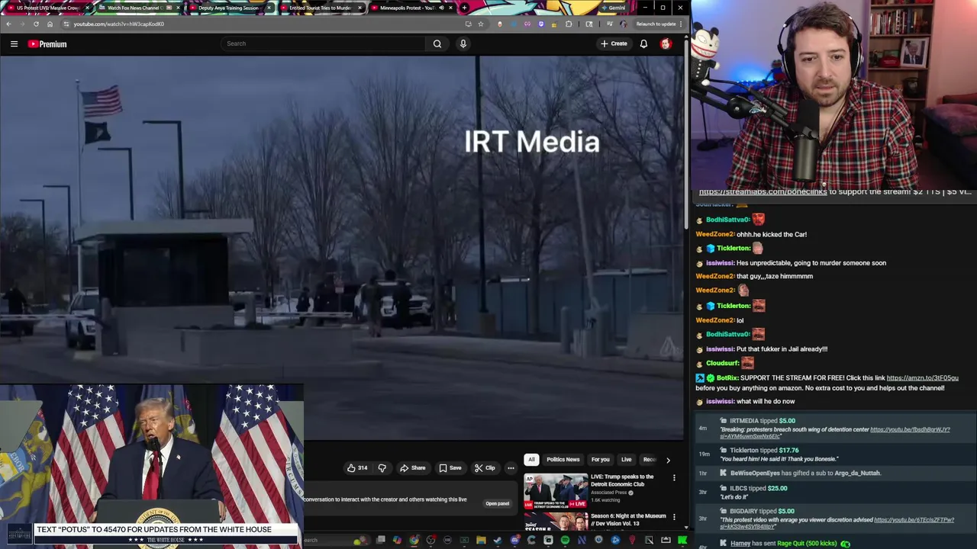The width and height of the screenshot is (977, 549).
Task: Open LIVE: Trump speaks to Detroit title
Action: 622,480
